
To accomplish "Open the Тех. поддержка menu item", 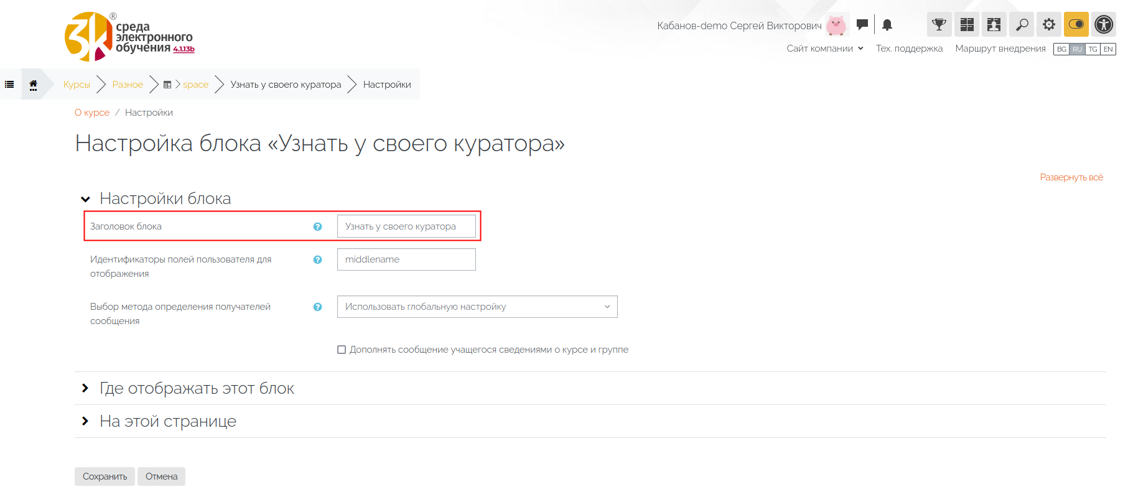I will (x=909, y=49).
